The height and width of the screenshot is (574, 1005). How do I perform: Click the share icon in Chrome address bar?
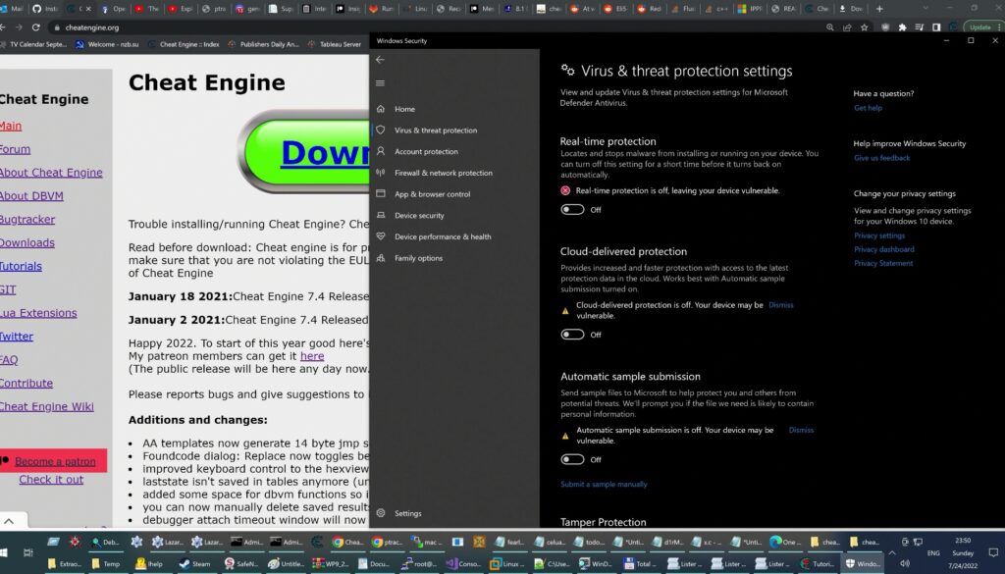[x=847, y=27]
